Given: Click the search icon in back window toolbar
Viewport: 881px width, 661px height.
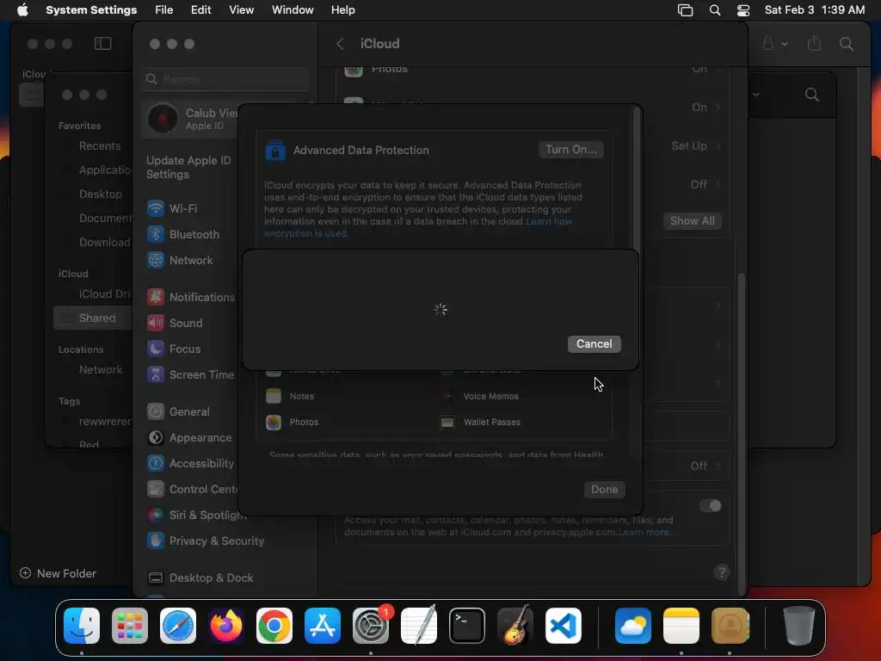Looking at the screenshot, I should [847, 44].
